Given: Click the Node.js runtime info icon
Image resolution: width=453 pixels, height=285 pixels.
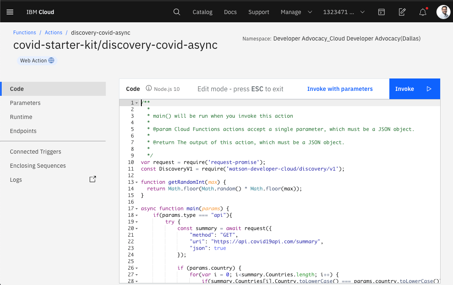Looking at the screenshot, I should (x=148, y=88).
